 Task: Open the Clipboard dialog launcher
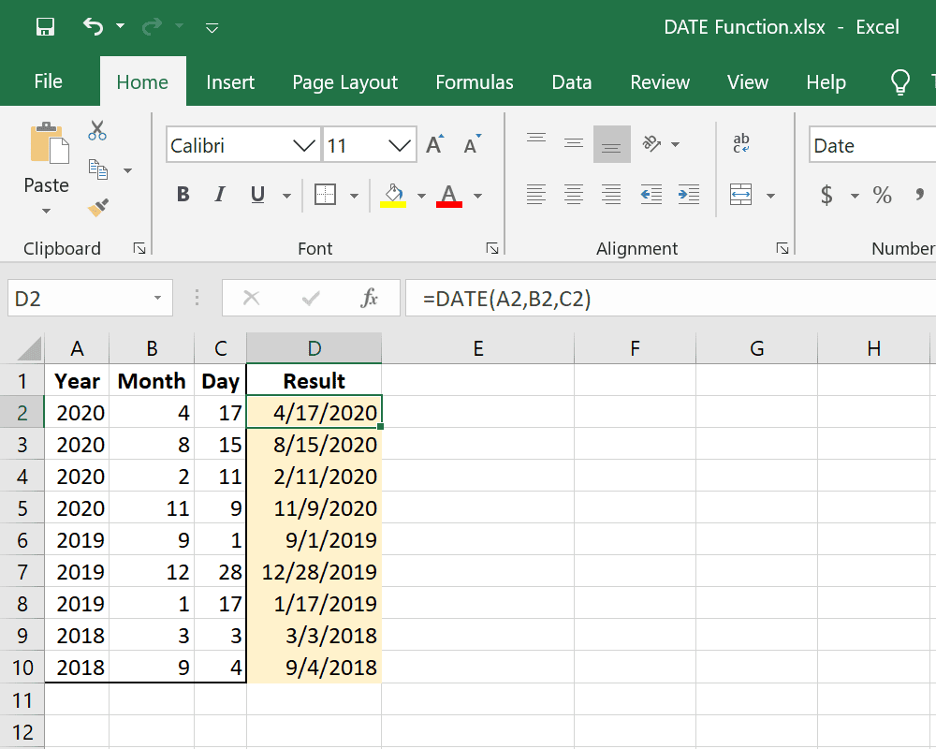139,248
